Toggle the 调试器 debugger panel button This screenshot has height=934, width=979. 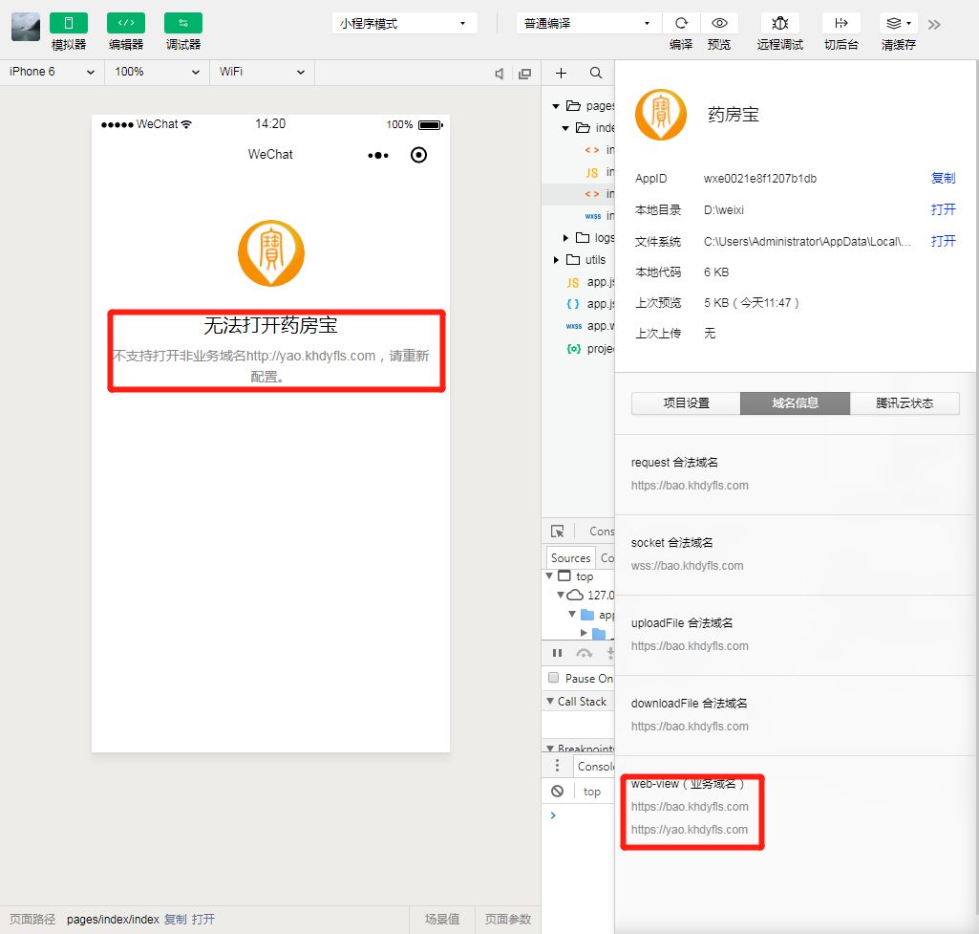pyautogui.click(x=183, y=23)
